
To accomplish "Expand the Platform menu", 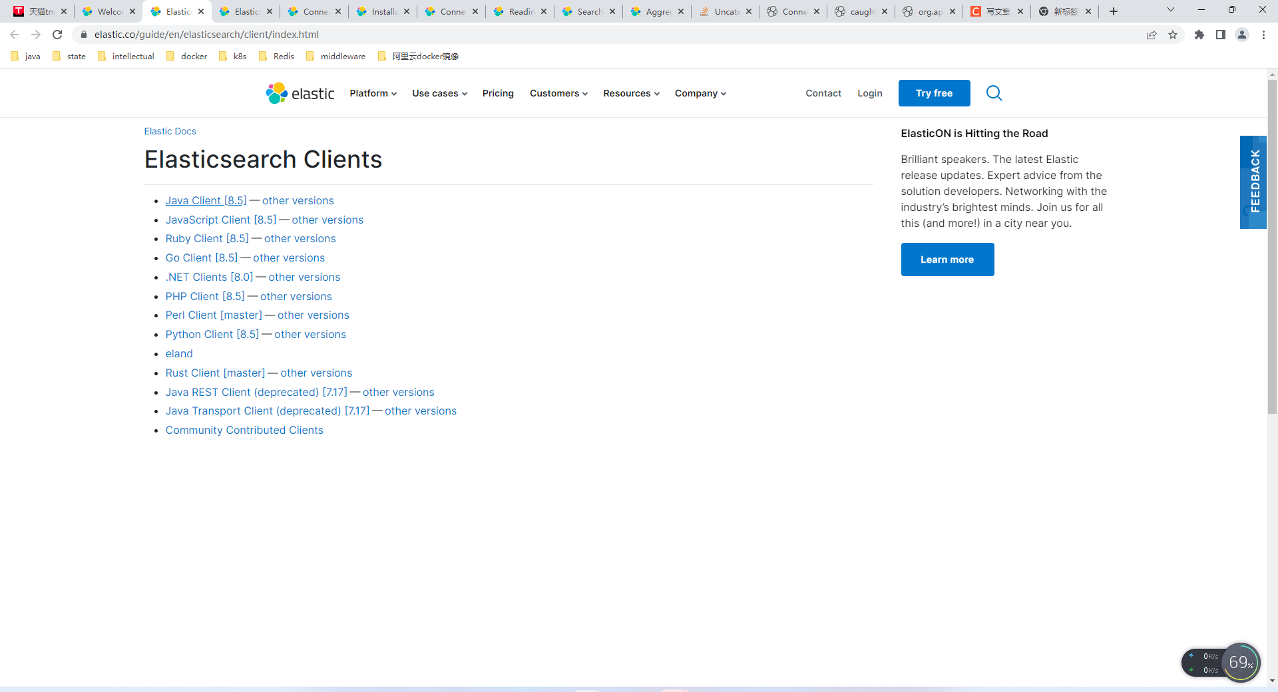I will pyautogui.click(x=373, y=93).
